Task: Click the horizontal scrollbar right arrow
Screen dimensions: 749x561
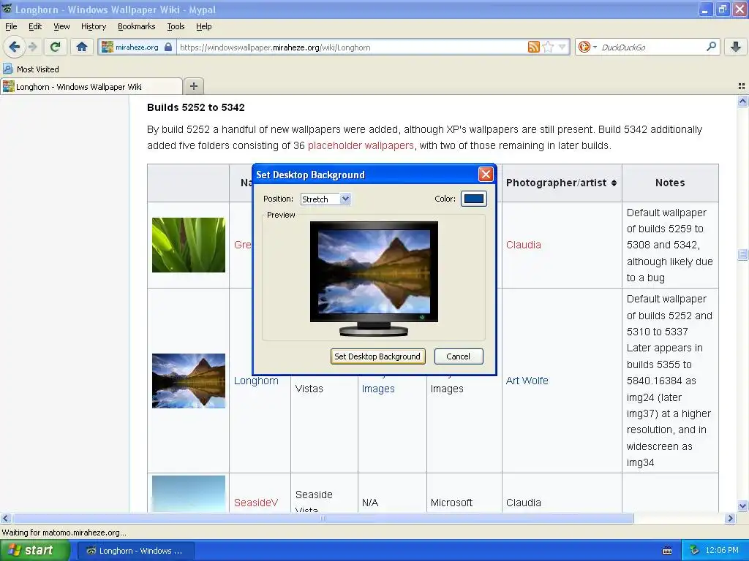Action: (730, 518)
